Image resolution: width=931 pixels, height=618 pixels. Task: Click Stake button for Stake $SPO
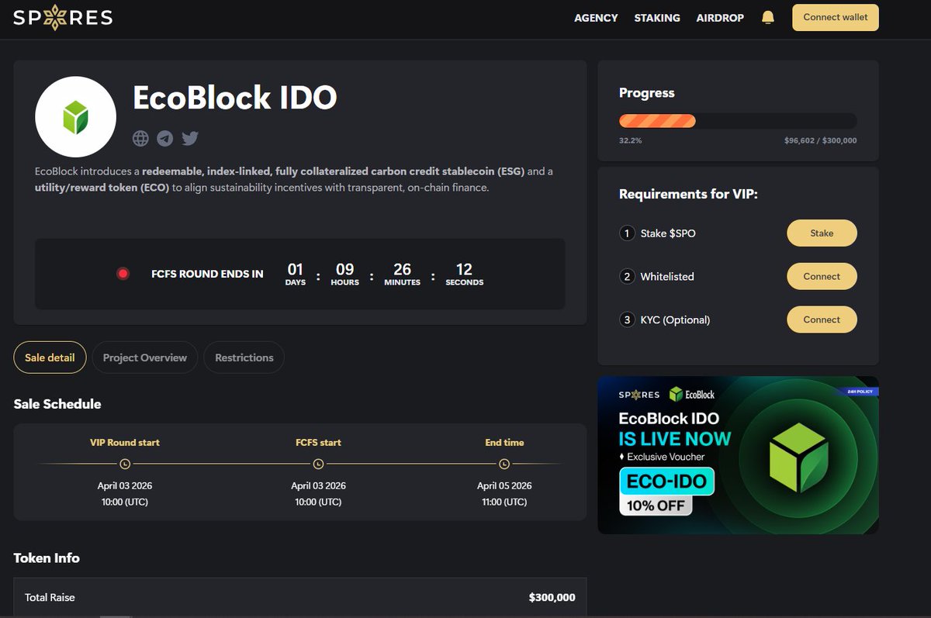pyautogui.click(x=822, y=233)
